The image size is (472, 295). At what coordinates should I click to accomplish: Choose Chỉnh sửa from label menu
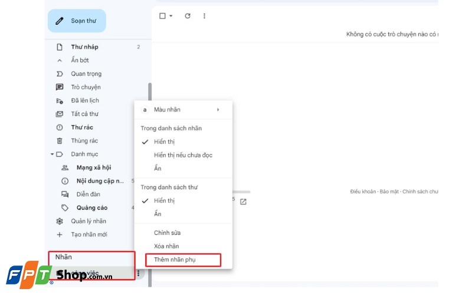[x=183, y=232]
